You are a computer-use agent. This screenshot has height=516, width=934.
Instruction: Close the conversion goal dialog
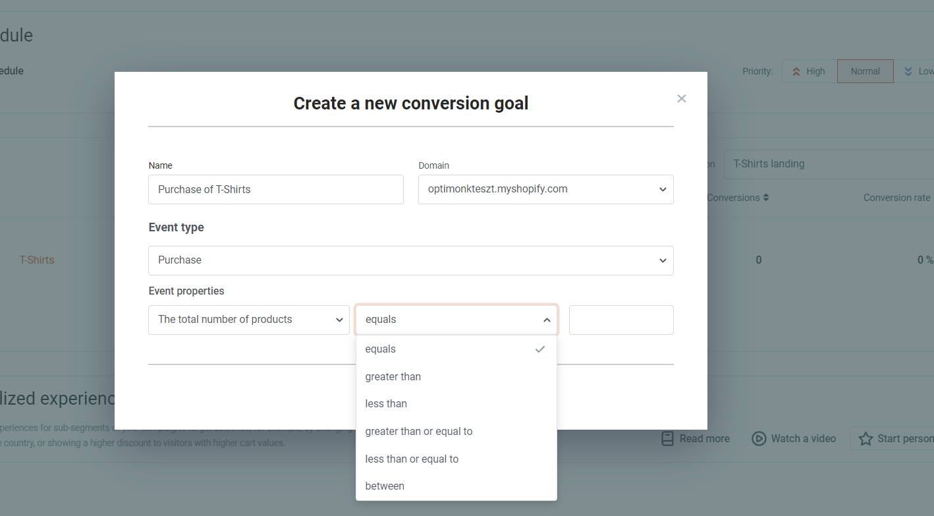tap(682, 98)
